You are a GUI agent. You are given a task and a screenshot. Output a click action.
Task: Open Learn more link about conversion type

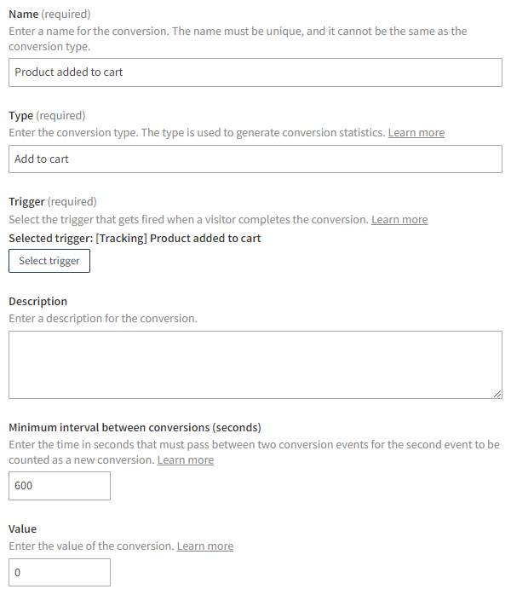(416, 133)
